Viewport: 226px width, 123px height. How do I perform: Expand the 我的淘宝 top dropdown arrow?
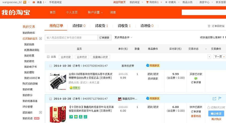142,2
